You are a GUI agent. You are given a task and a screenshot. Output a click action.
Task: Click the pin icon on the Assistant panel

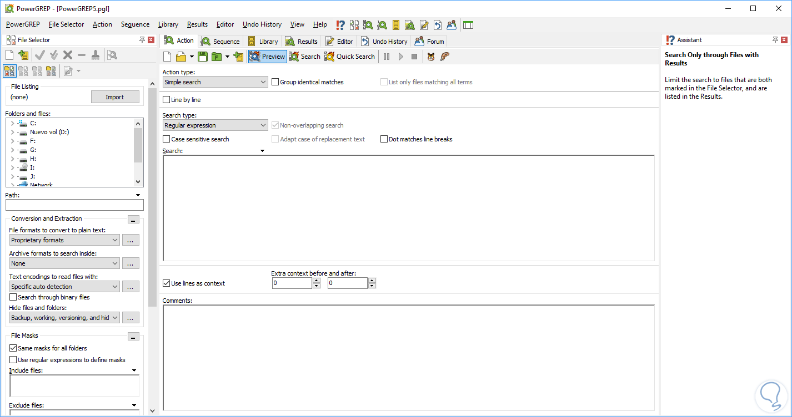click(x=775, y=40)
